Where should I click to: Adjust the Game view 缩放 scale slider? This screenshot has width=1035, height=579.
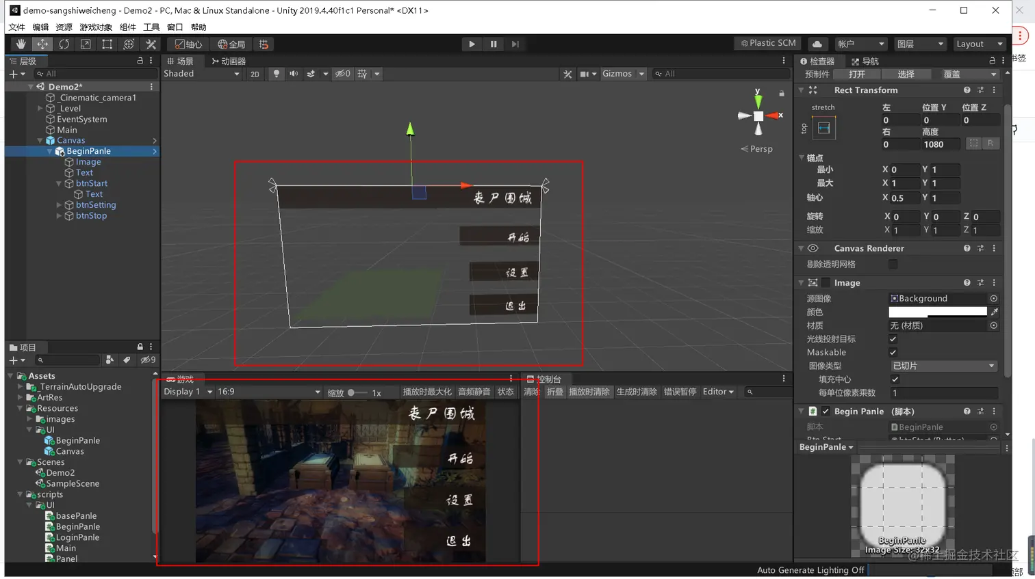[357, 393]
